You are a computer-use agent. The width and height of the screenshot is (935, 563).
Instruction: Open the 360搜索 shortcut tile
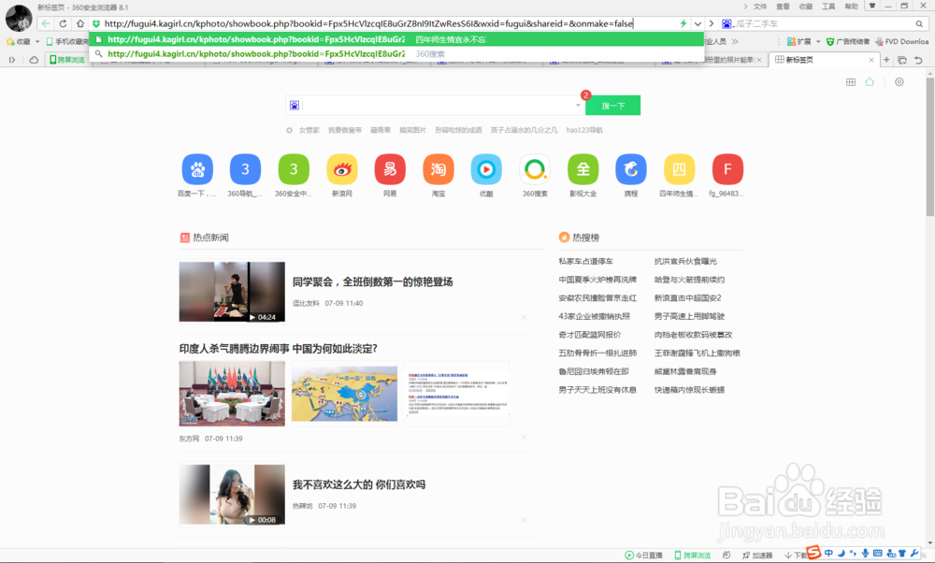click(x=535, y=175)
